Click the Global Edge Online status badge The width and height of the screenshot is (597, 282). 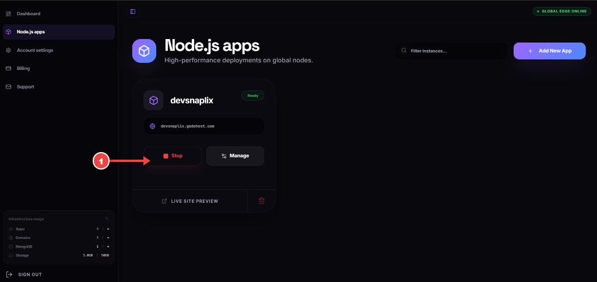click(562, 12)
